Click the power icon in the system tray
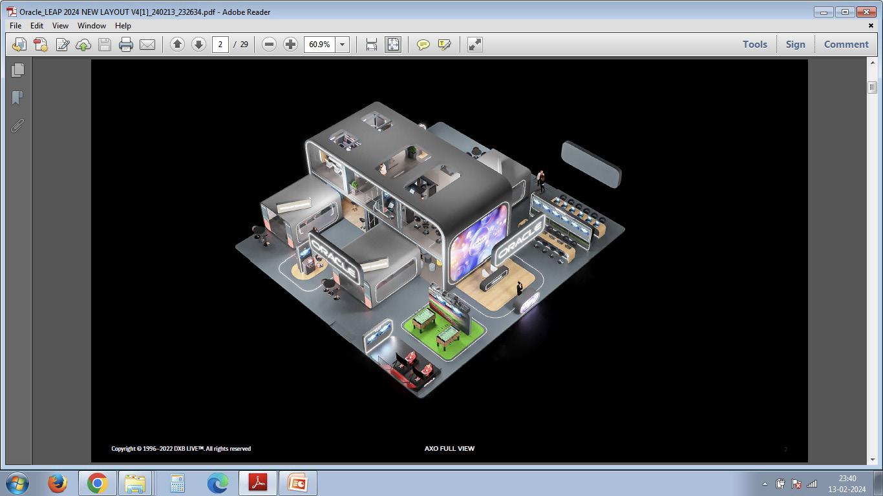The width and height of the screenshot is (883, 496). [x=780, y=484]
